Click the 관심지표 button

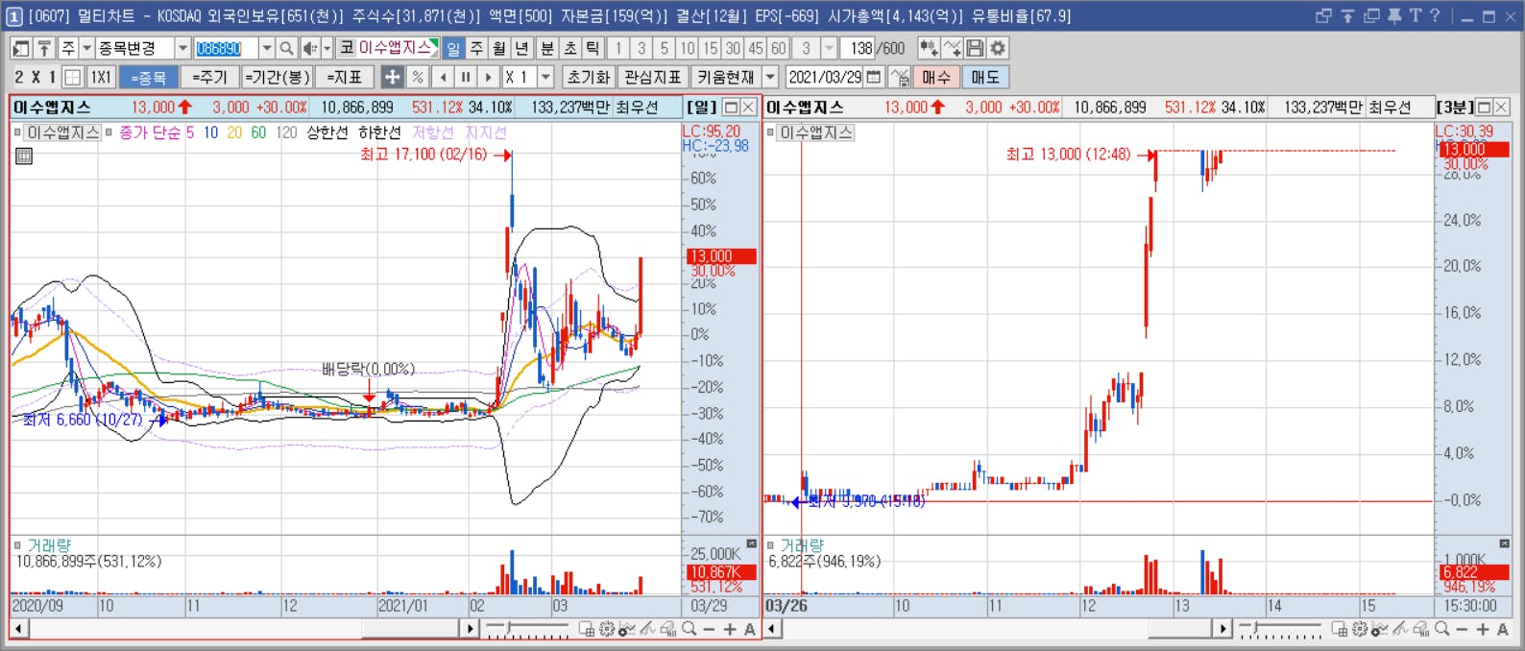pos(653,77)
